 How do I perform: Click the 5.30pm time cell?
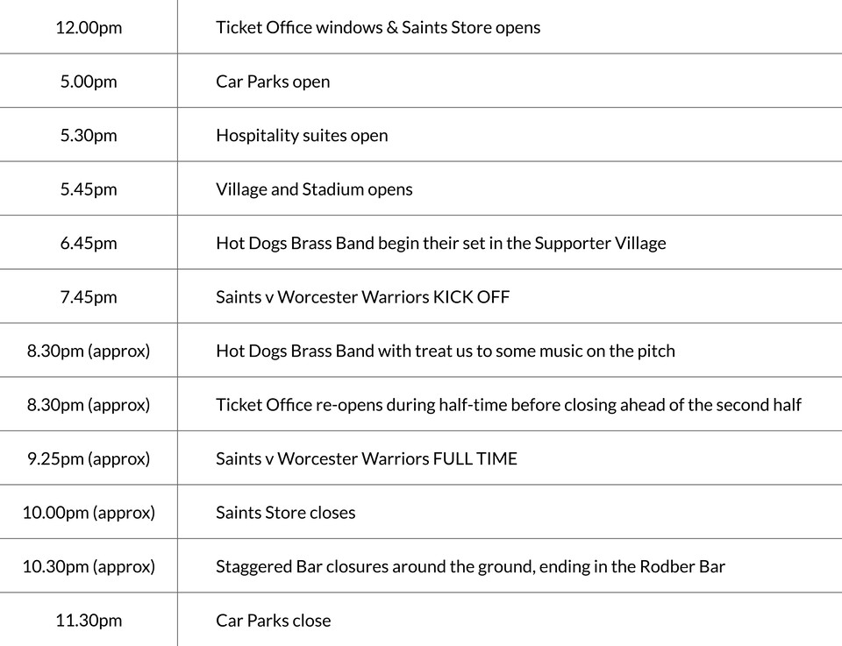click(89, 136)
